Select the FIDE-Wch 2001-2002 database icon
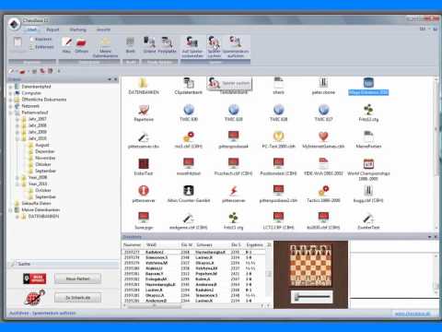442x332 pixels. [x=323, y=167]
